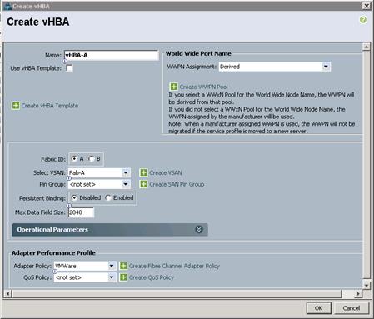Click the Cisco icon in the title bar
This screenshot has height=319, width=374.
8,6
